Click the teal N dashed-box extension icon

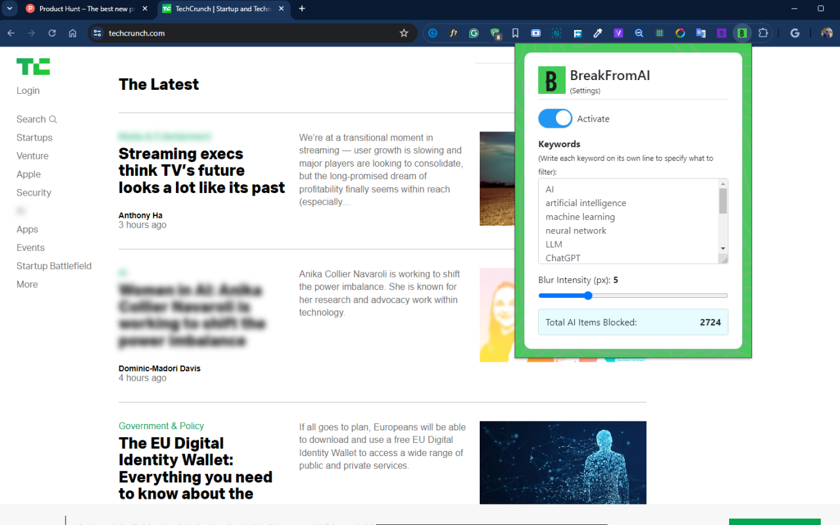[556, 33]
